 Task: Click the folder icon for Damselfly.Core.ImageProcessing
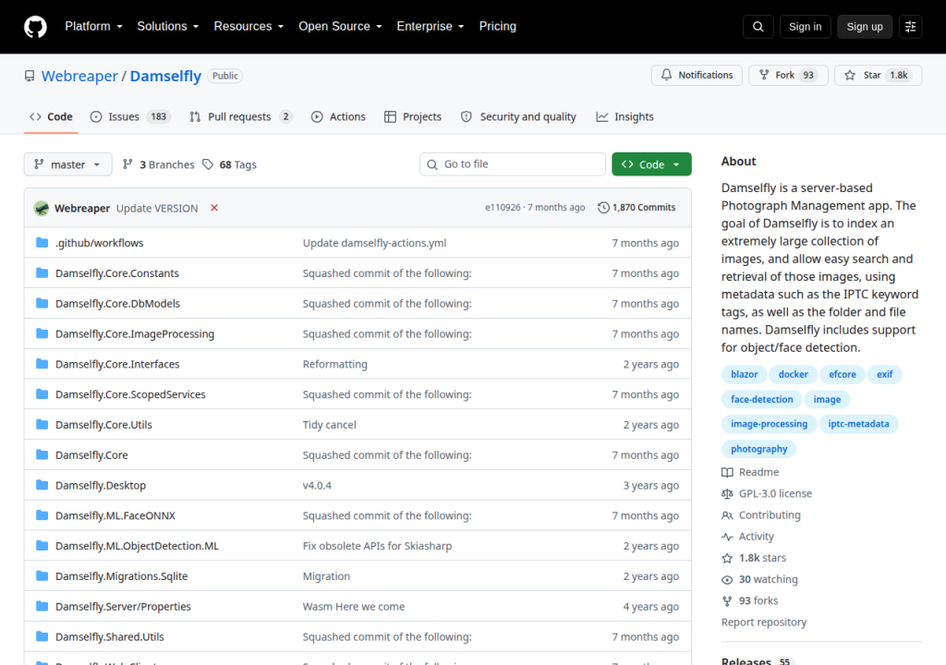pyautogui.click(x=42, y=333)
